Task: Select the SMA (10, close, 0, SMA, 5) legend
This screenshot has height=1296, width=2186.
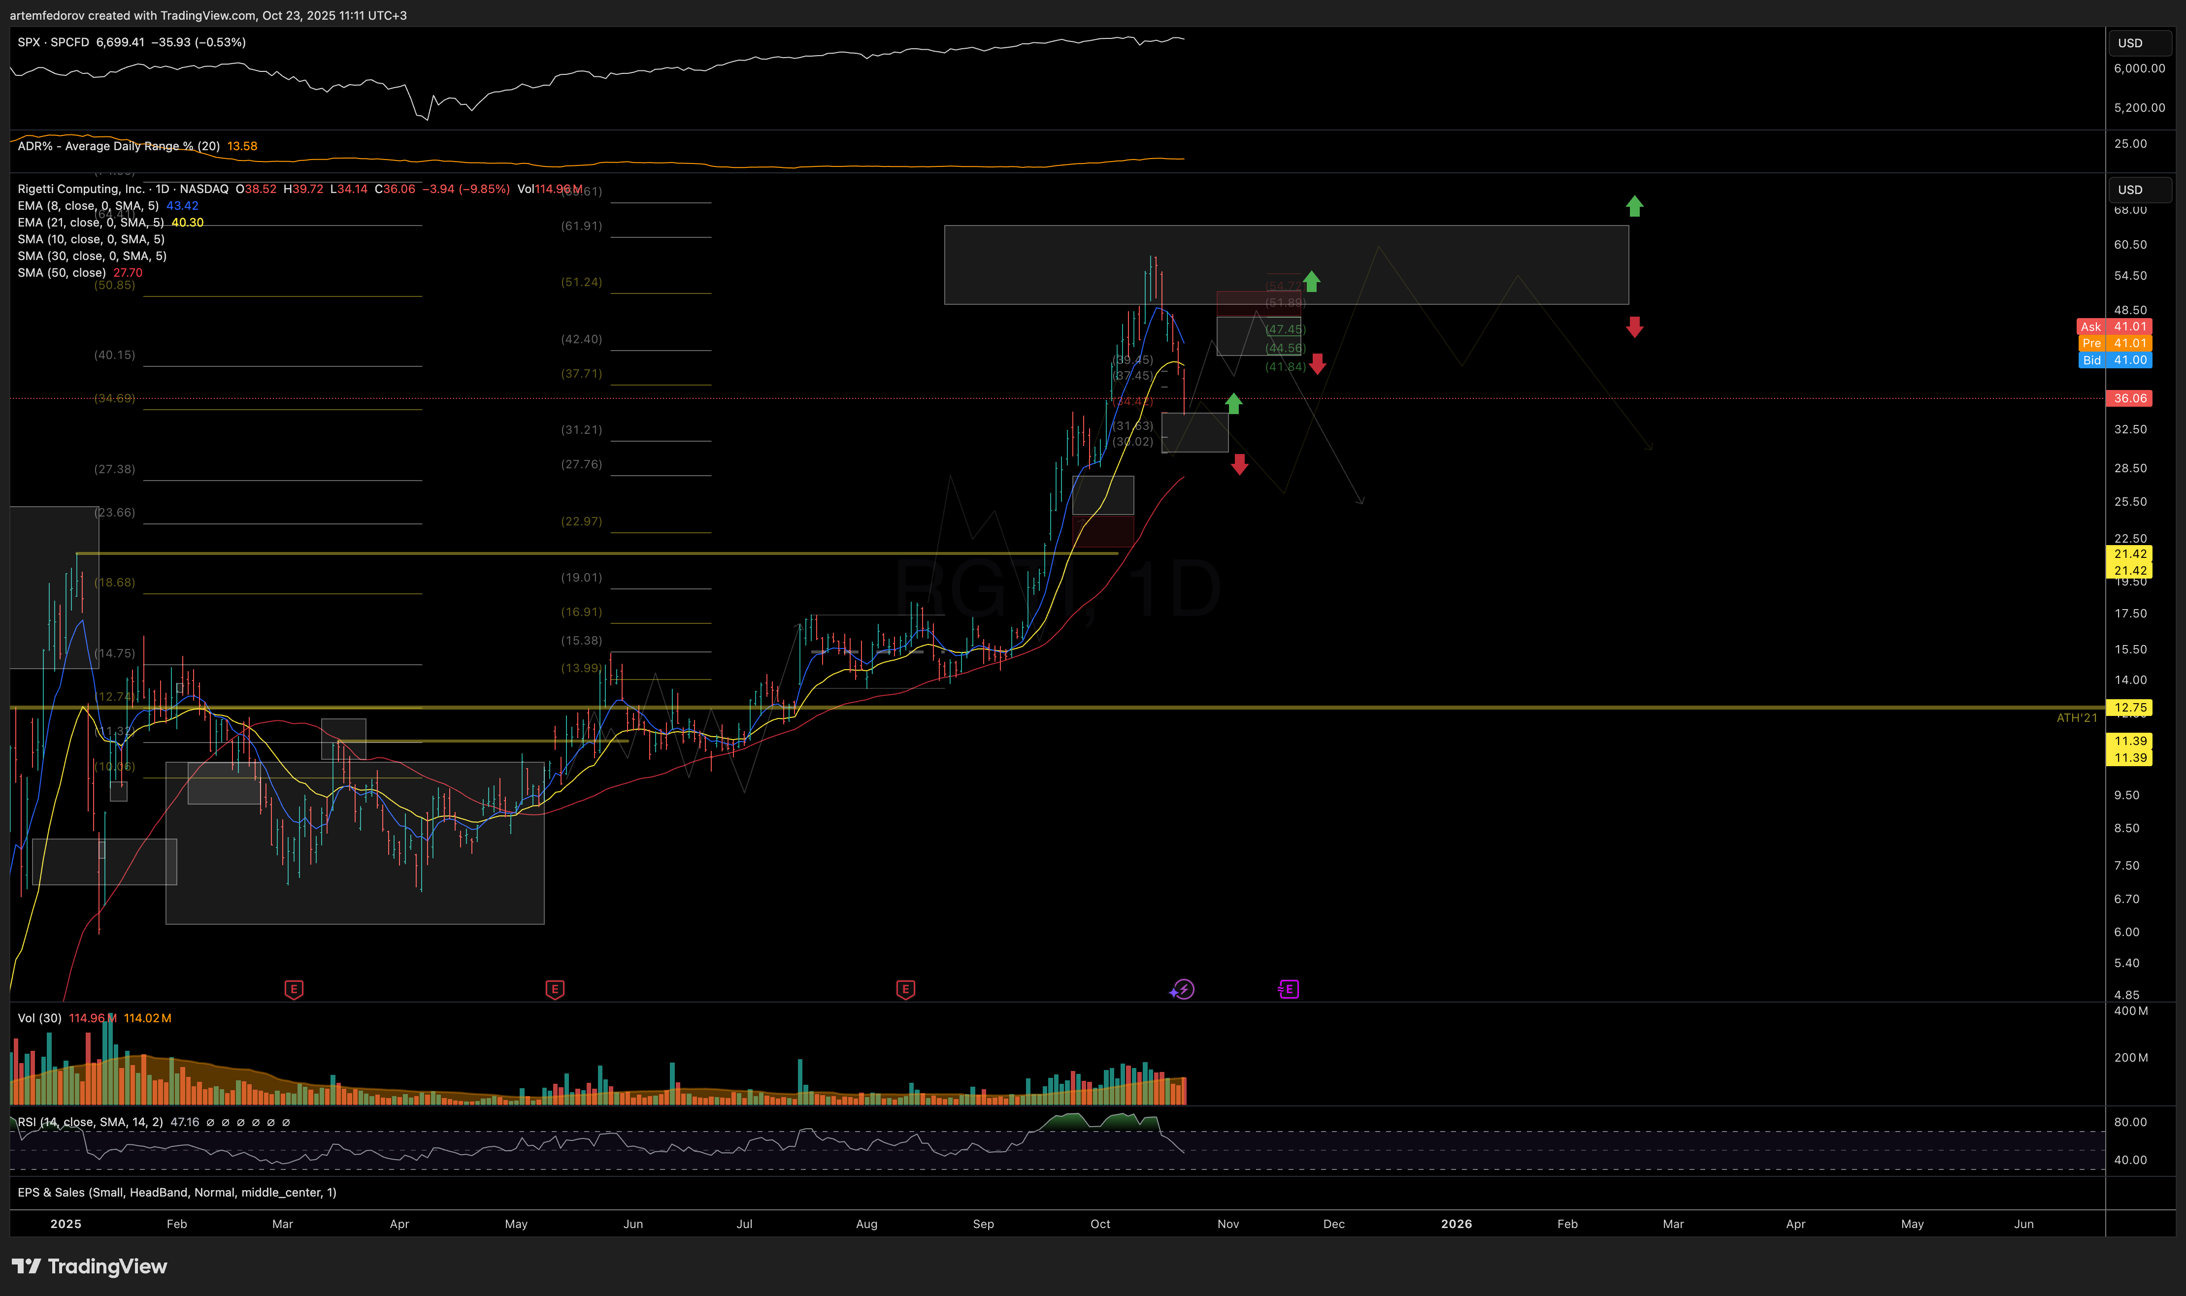Action: [91, 238]
